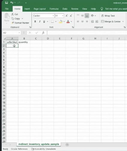Toggle Wrap Text on
127x151 pixels.
click(x=108, y=16)
